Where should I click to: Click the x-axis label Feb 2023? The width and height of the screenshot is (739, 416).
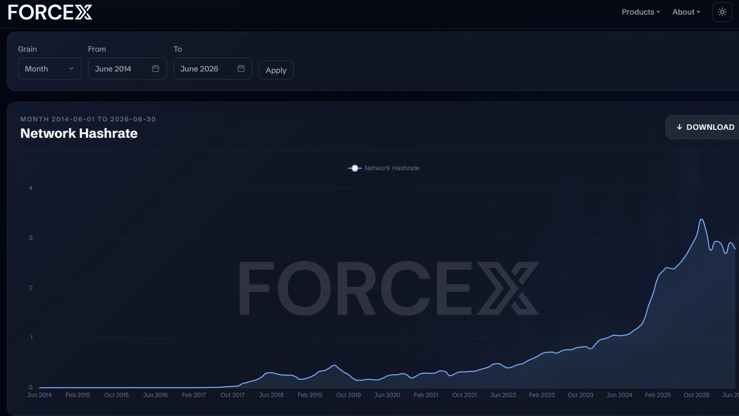click(x=542, y=395)
